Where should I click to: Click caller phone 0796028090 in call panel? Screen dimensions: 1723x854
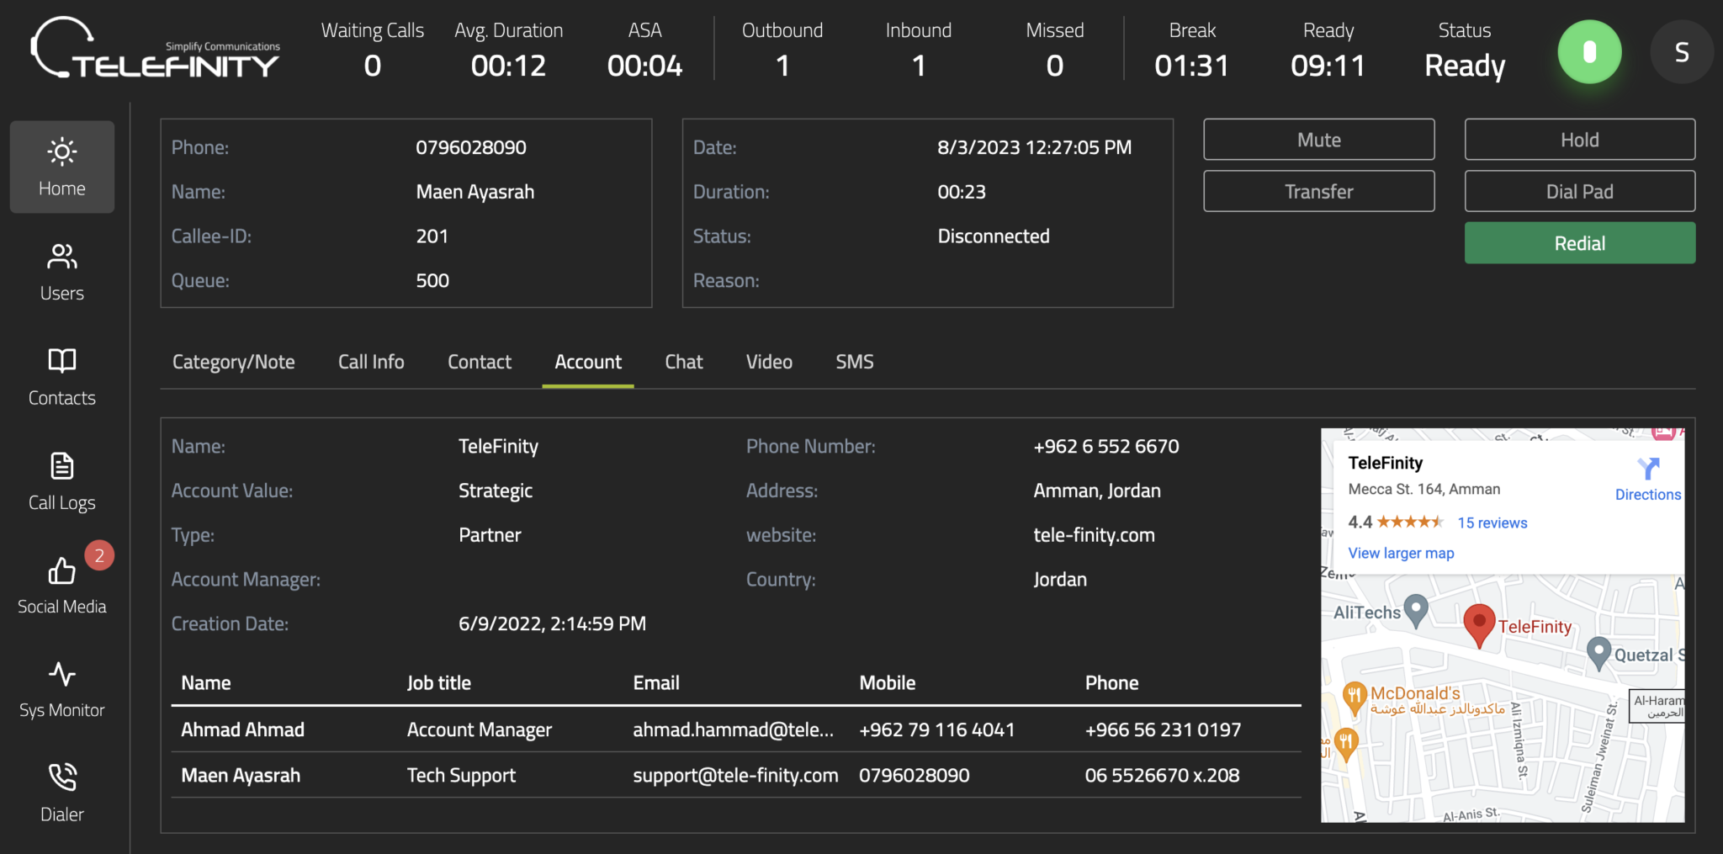[x=471, y=147]
